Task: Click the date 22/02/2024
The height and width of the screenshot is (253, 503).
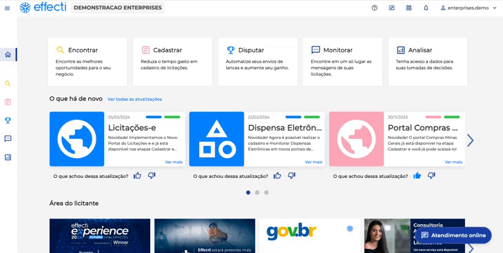Action: pyautogui.click(x=259, y=117)
